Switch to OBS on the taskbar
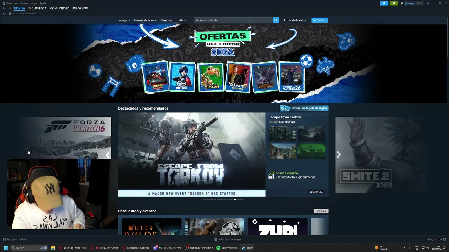 [199, 248]
